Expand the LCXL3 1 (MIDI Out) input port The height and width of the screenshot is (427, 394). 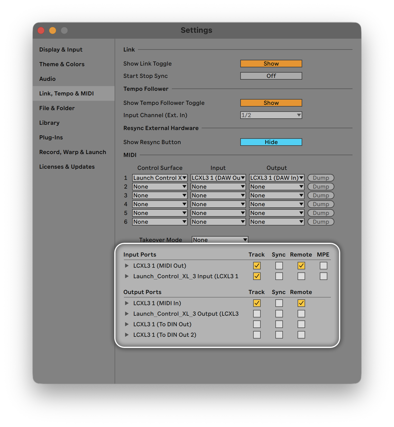tap(127, 266)
